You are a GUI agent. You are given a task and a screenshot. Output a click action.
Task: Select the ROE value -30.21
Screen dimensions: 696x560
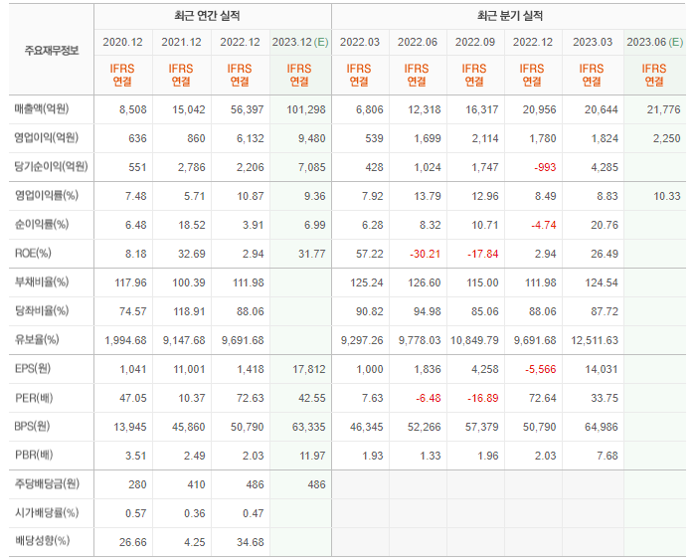(426, 254)
